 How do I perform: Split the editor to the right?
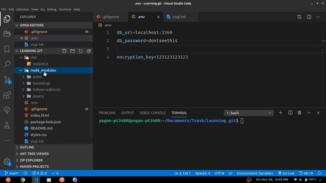pyautogui.click(x=309, y=17)
